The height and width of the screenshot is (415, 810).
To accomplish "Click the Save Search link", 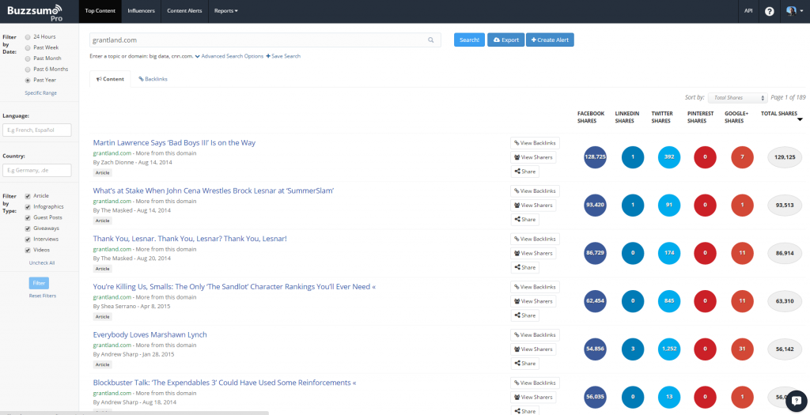I will coord(283,56).
